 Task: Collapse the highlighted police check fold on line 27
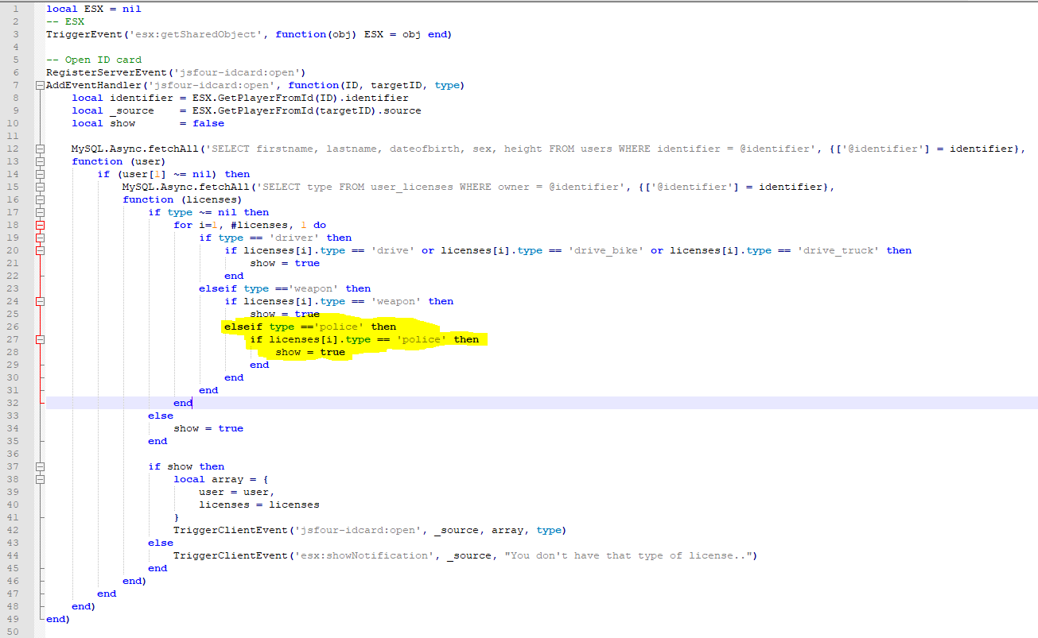40,339
